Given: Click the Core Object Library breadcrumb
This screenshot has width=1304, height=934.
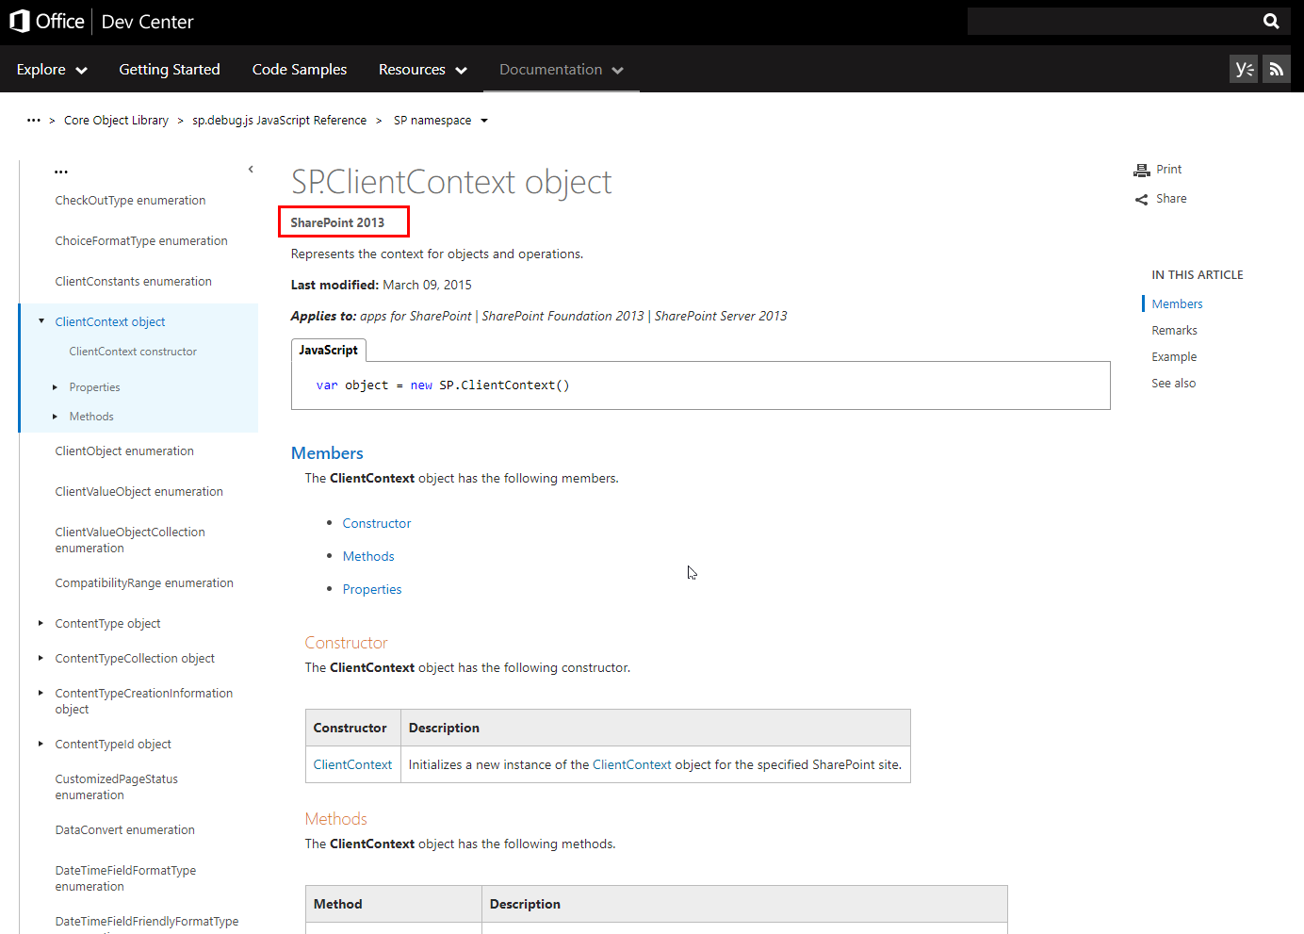Looking at the screenshot, I should point(116,121).
